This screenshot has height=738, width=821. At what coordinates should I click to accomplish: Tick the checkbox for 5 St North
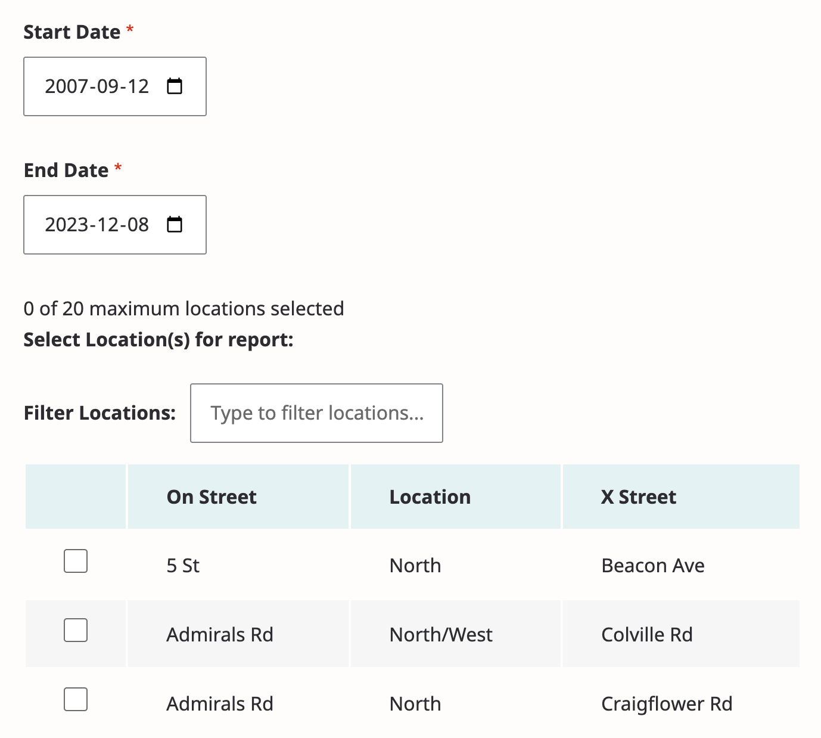tap(76, 561)
